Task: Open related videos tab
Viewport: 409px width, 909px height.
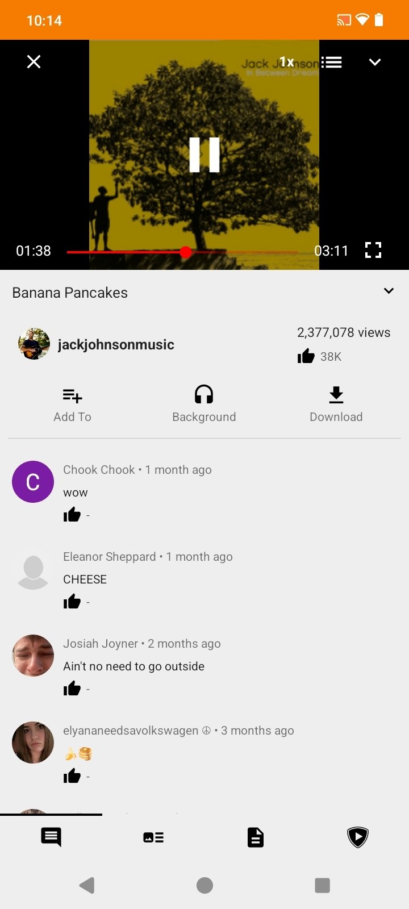Action: pos(153,837)
